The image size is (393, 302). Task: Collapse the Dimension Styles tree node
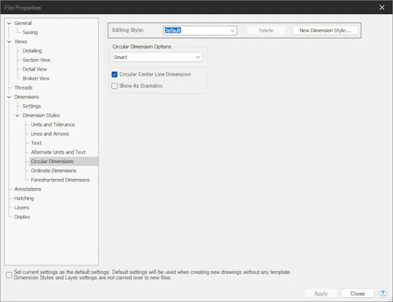coord(17,115)
